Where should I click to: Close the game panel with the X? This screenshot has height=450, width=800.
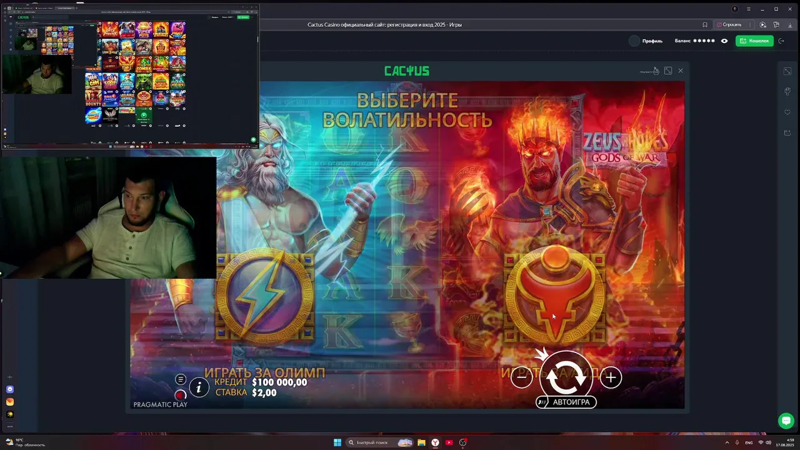click(681, 71)
